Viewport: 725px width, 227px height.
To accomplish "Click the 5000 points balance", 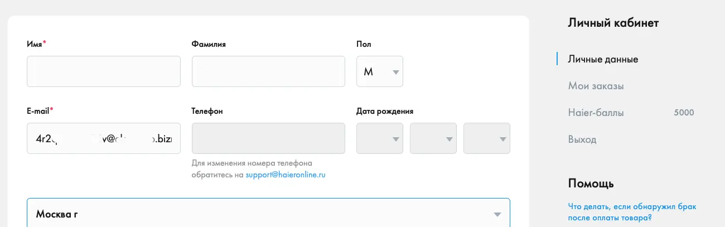I will [684, 113].
